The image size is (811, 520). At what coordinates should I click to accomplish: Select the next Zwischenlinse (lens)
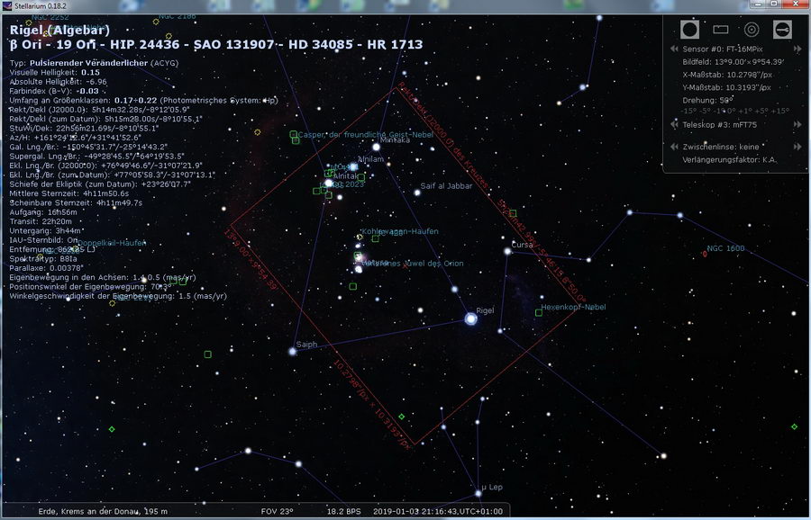coord(797,147)
